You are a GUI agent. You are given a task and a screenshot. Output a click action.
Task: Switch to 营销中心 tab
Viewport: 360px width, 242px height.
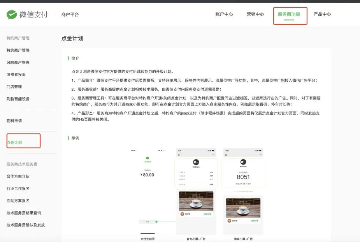click(x=255, y=14)
